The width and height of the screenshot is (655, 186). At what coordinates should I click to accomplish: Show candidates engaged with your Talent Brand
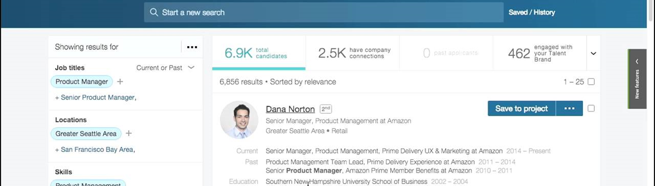point(540,53)
